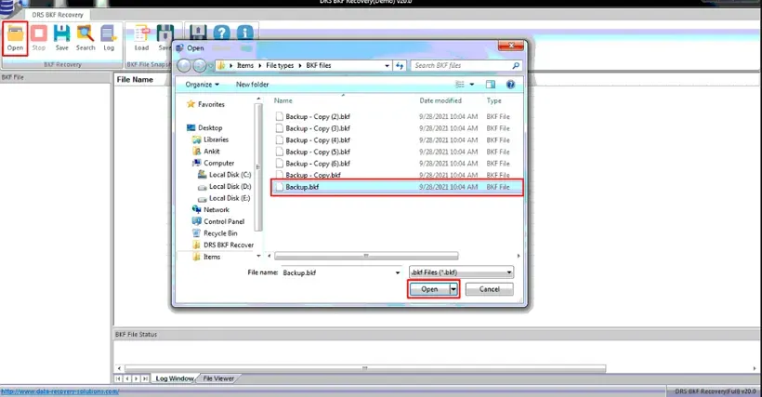Viewport: 762px width, 397px height.
Task: Click the File name input field
Action: 337,272
